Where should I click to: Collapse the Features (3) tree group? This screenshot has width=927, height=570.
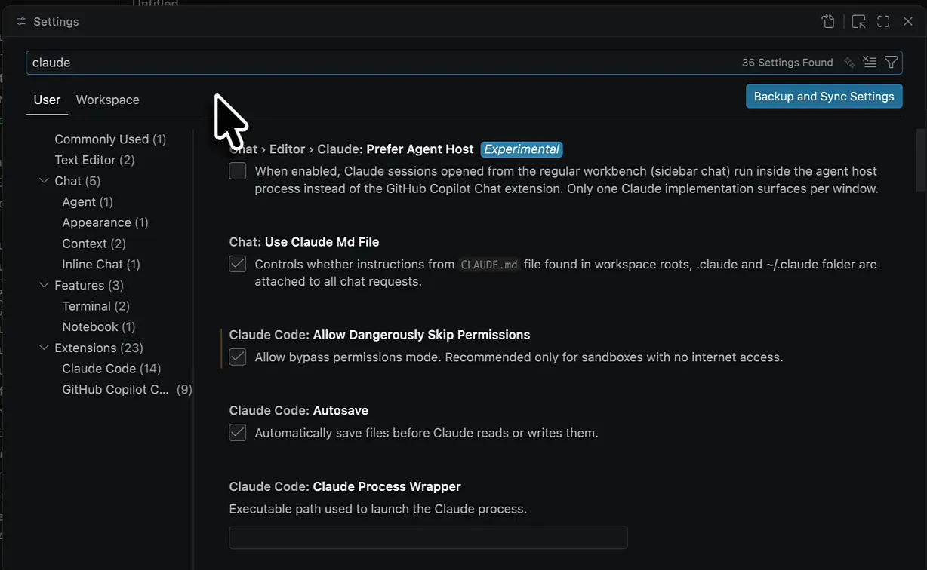(44, 285)
